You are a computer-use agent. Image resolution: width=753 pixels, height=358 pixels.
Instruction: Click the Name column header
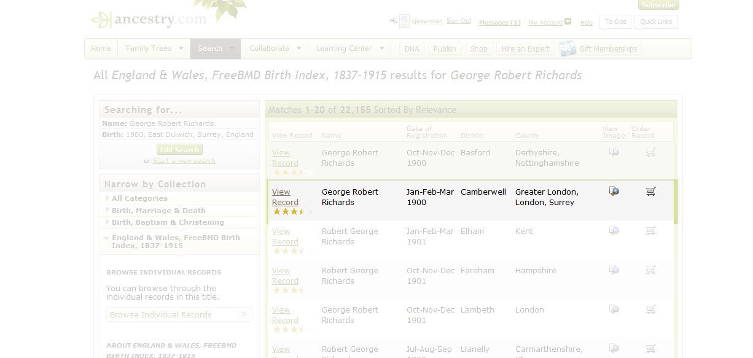331,135
